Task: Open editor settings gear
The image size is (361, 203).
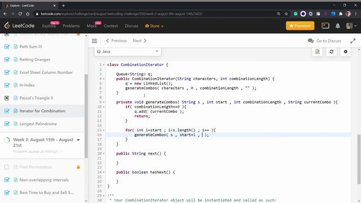Action: tap(346, 52)
